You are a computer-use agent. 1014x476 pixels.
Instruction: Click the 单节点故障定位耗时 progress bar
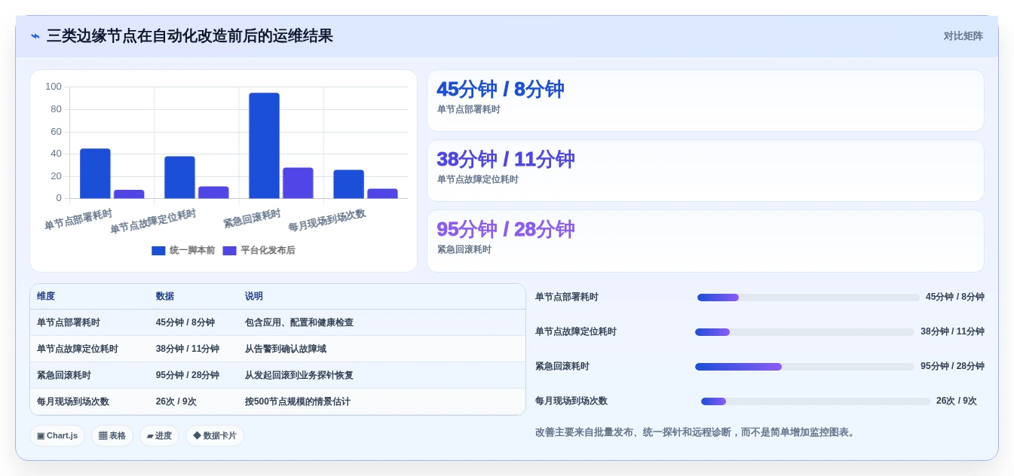804,332
